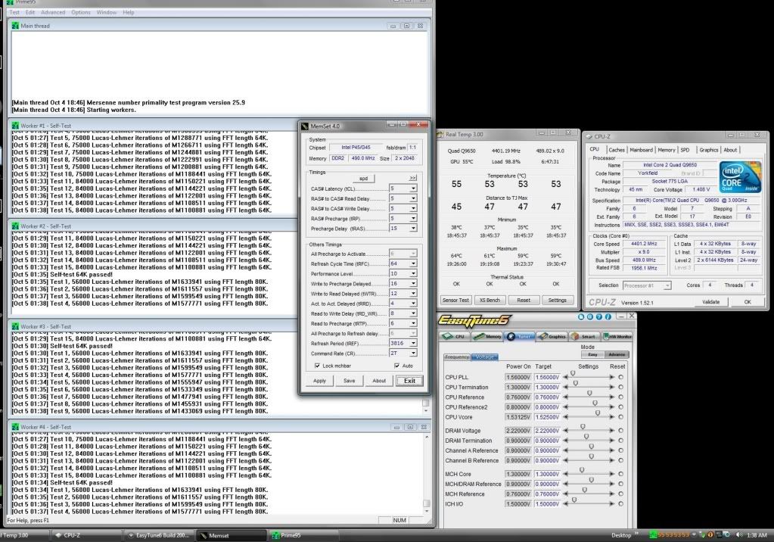Click the MemSet 4.0 title bar icon
Screen dimensions: 774x542
[x=305, y=126]
